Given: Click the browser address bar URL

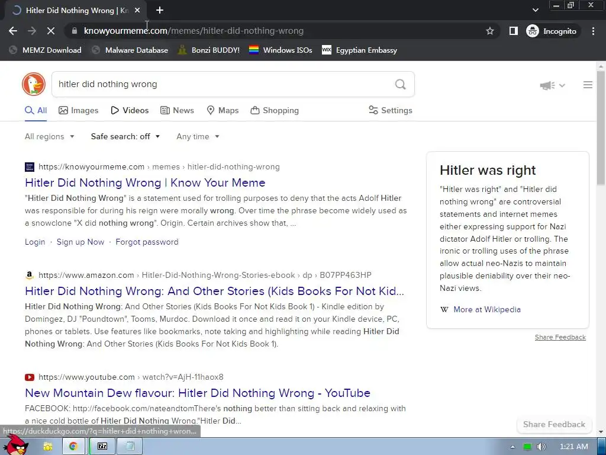Looking at the screenshot, I should [x=194, y=31].
